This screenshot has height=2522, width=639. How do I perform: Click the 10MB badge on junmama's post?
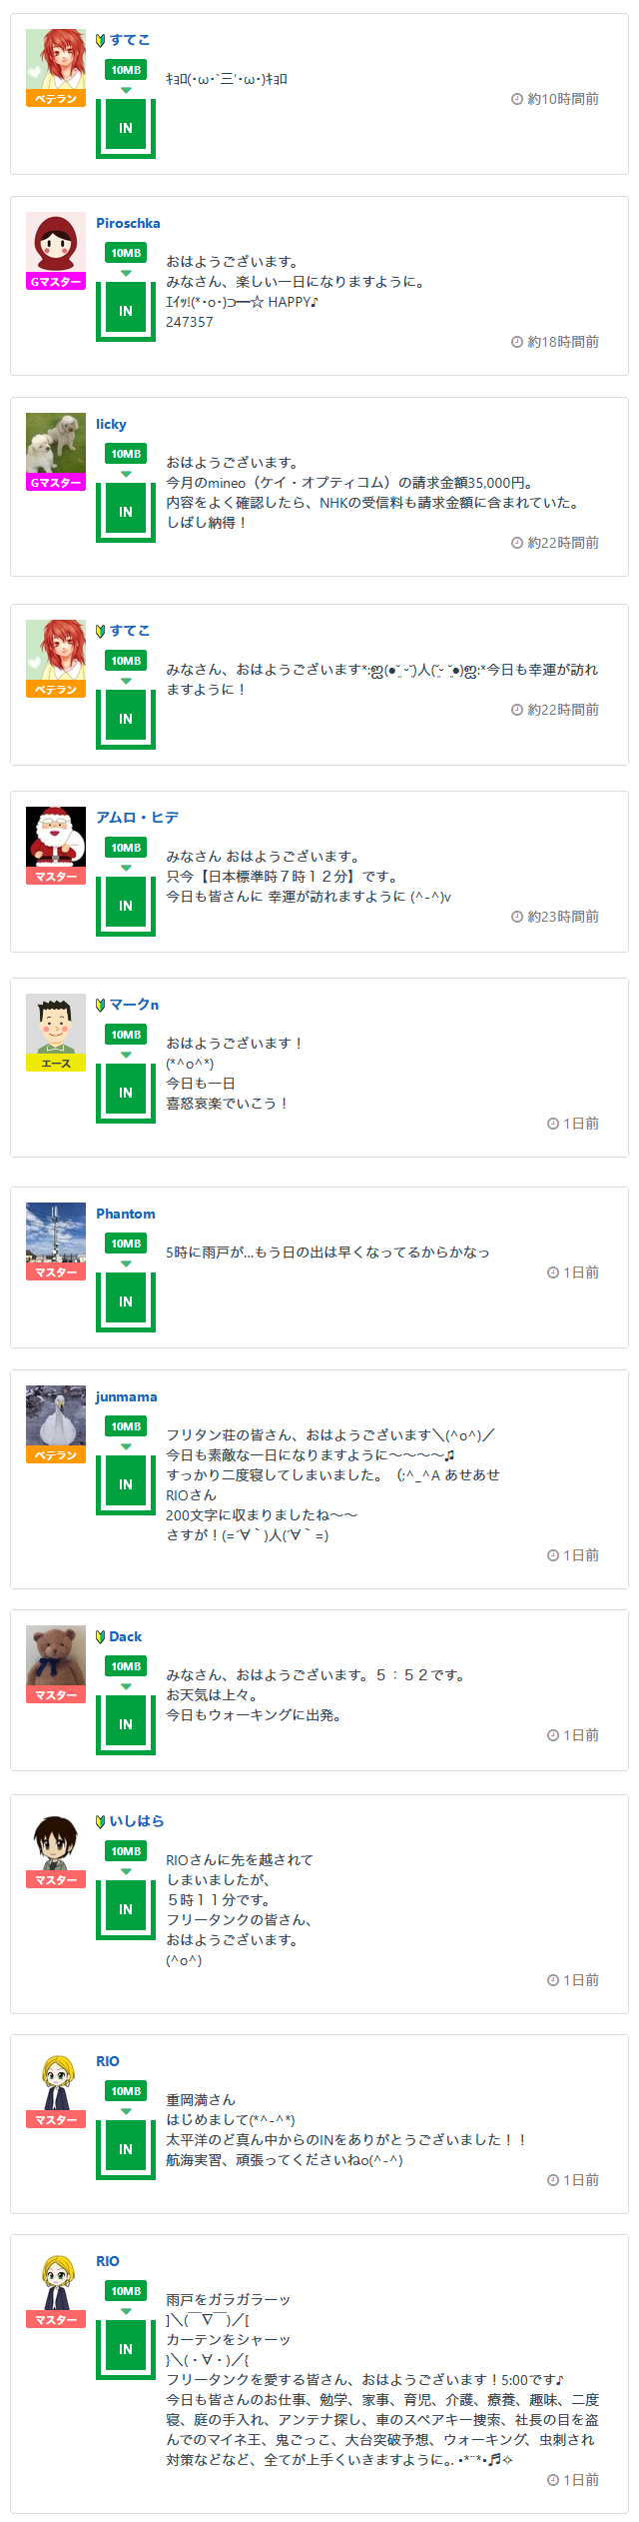point(126,1426)
